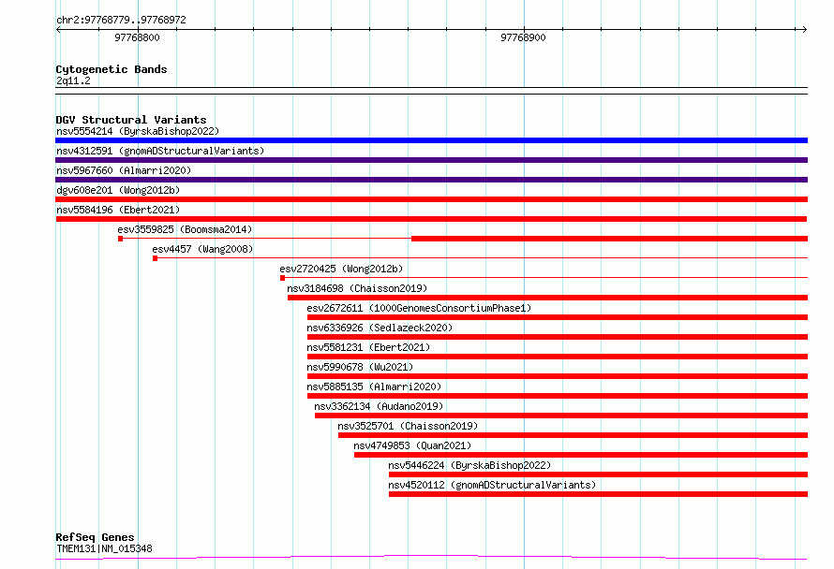Click the esv4457 small start marker
The width and height of the screenshot is (834, 569).
[155, 258]
